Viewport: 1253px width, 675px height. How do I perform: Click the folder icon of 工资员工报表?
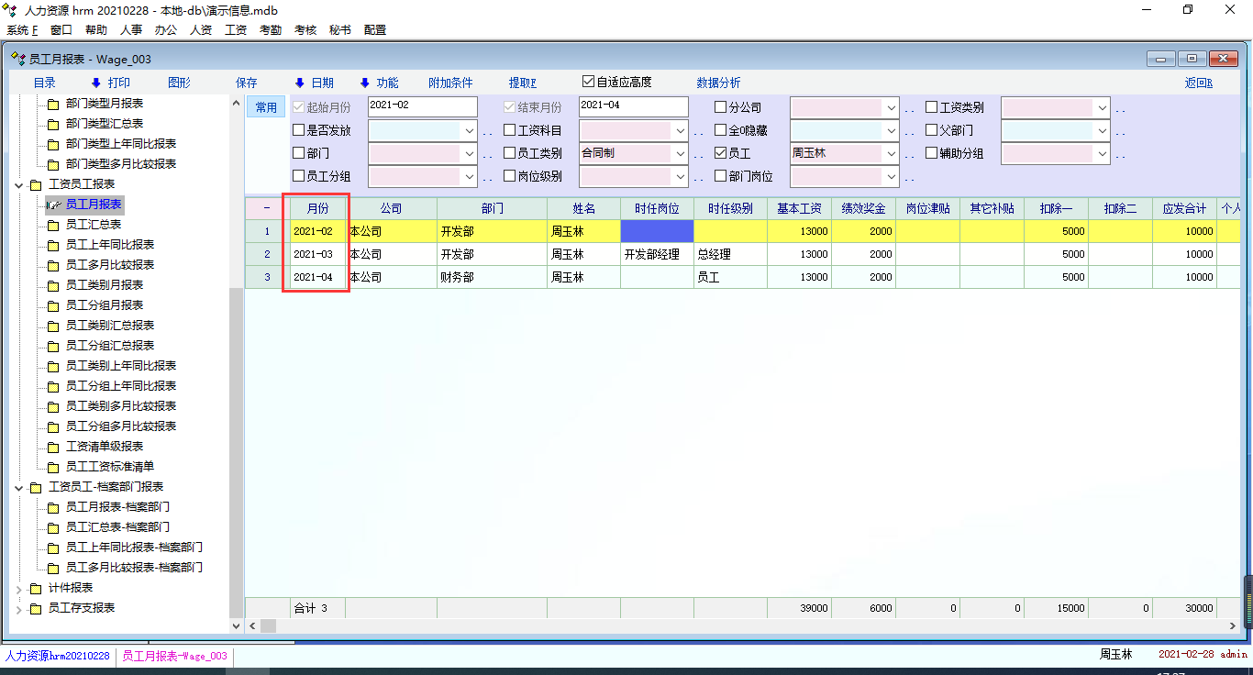point(36,184)
